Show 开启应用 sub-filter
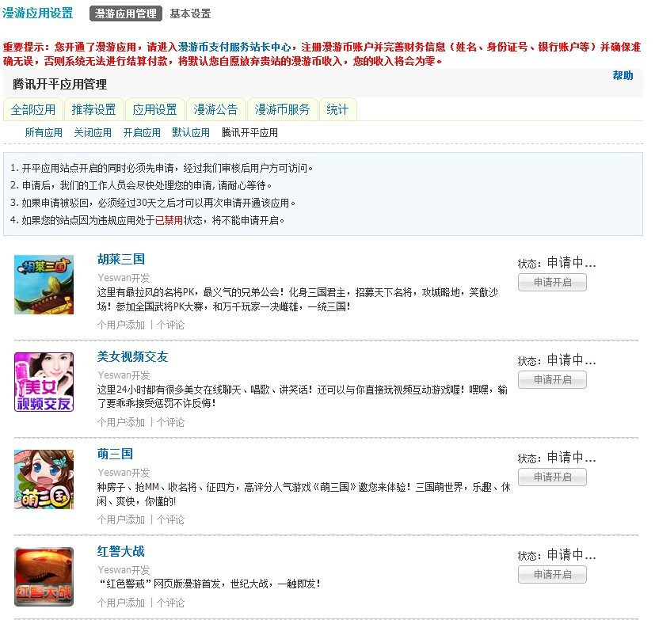The width and height of the screenshot is (655, 620). pyautogui.click(x=142, y=133)
